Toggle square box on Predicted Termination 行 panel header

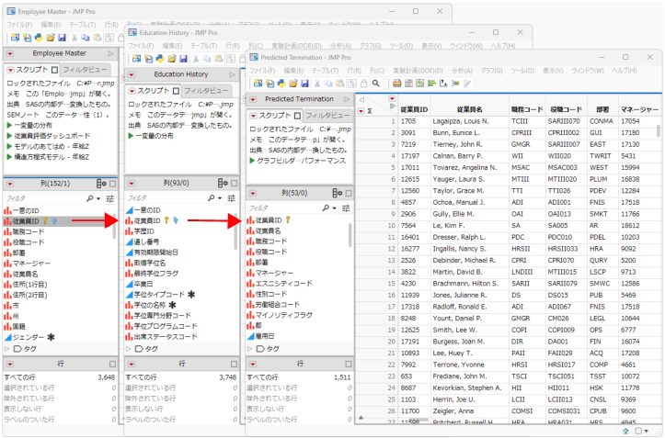tap(349, 364)
